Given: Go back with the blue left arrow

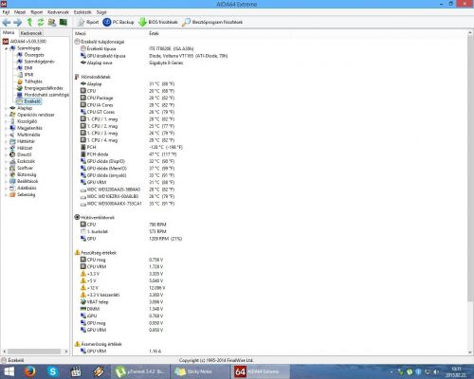Looking at the screenshot, I should pyautogui.click(x=7, y=22).
